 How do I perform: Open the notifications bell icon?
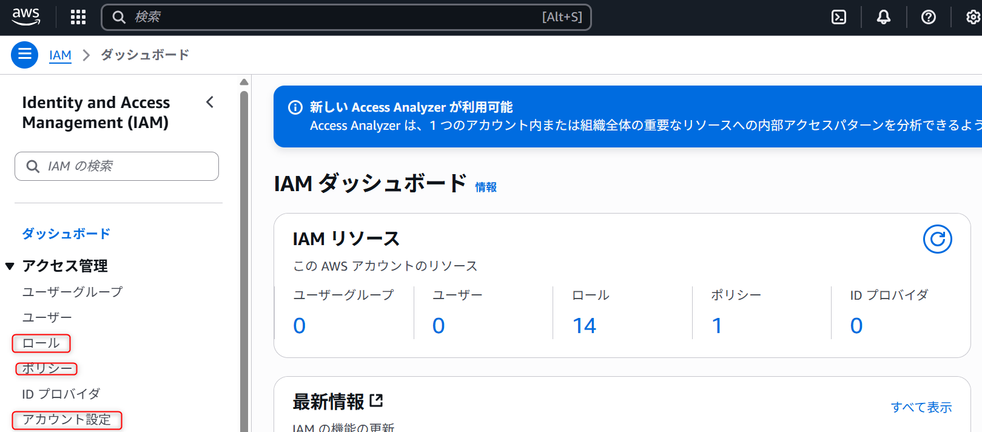click(884, 17)
